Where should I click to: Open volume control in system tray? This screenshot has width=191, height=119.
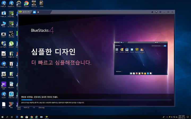click(x=172, y=117)
